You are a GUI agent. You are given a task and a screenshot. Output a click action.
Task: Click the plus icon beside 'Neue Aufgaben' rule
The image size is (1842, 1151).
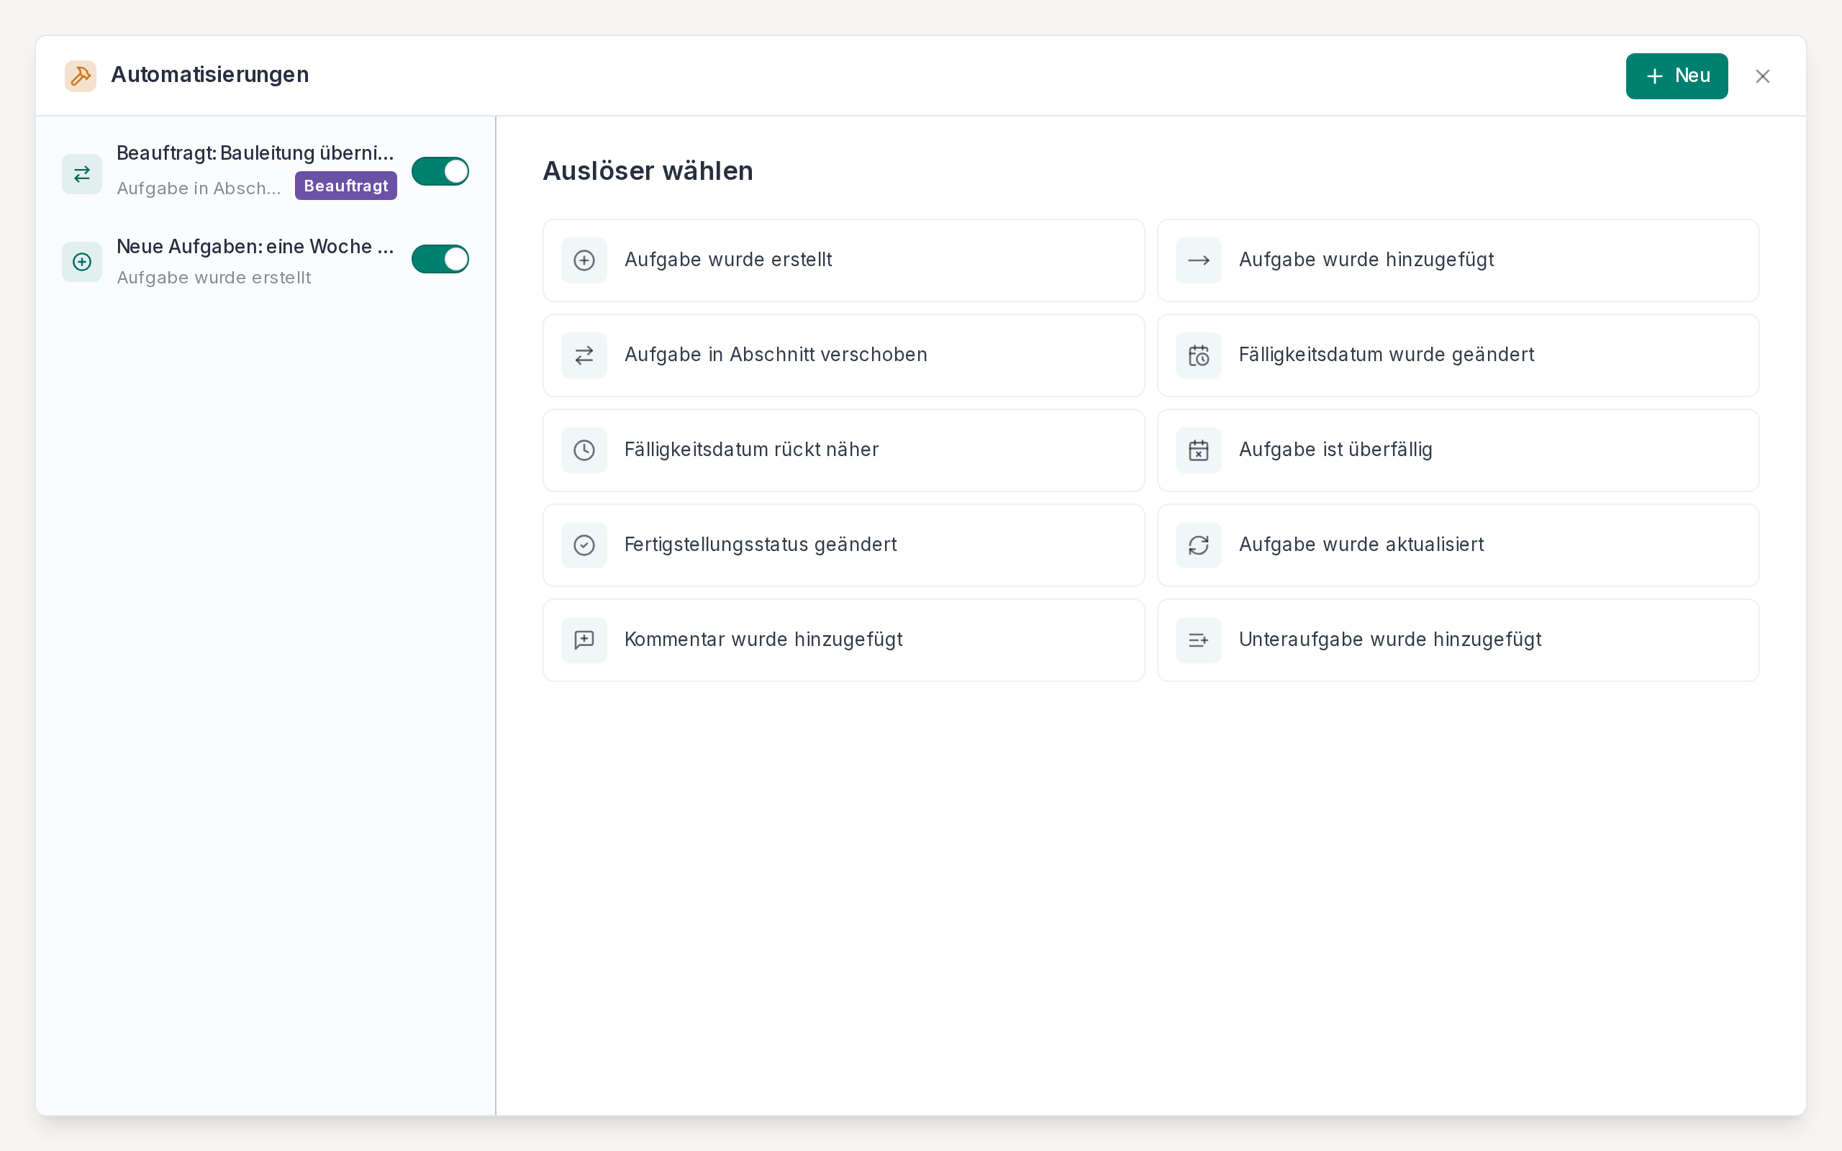pyautogui.click(x=82, y=262)
